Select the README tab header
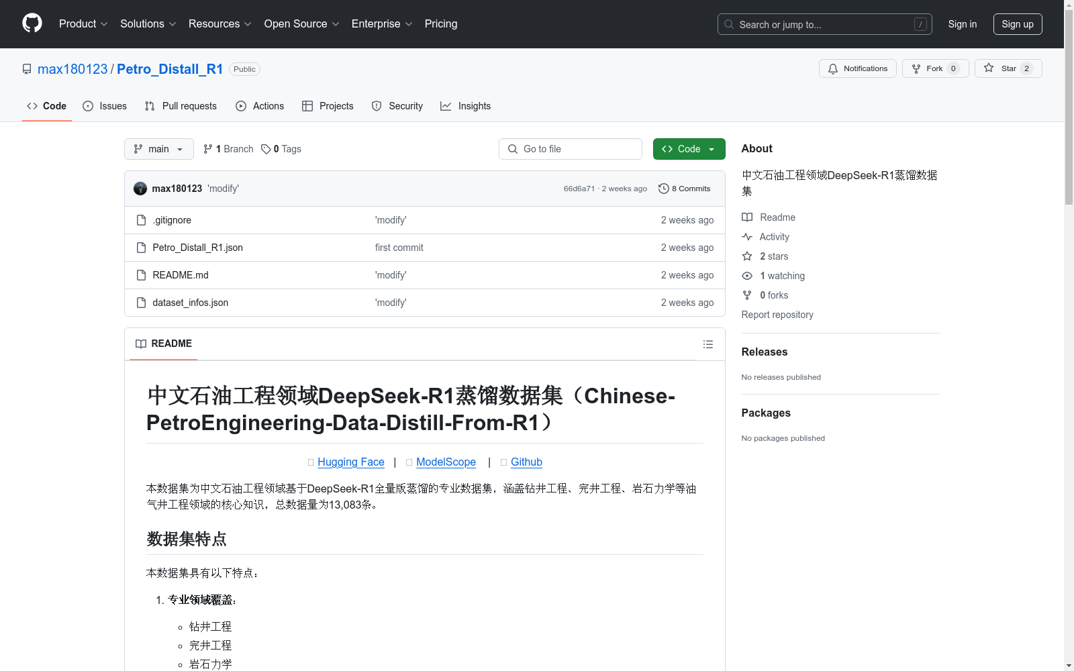This screenshot has height=671, width=1074. click(x=164, y=344)
